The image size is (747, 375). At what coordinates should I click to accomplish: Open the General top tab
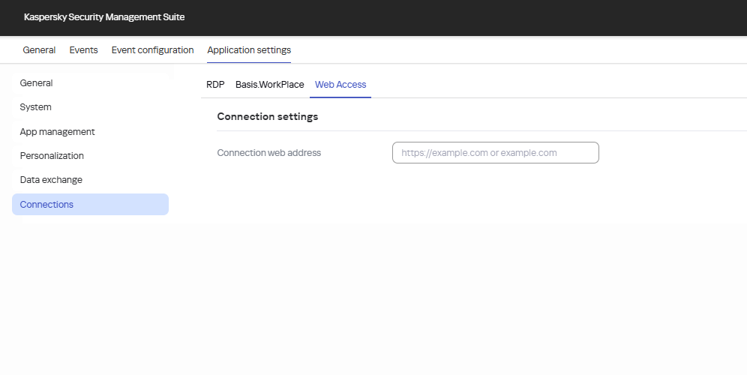[x=39, y=50]
